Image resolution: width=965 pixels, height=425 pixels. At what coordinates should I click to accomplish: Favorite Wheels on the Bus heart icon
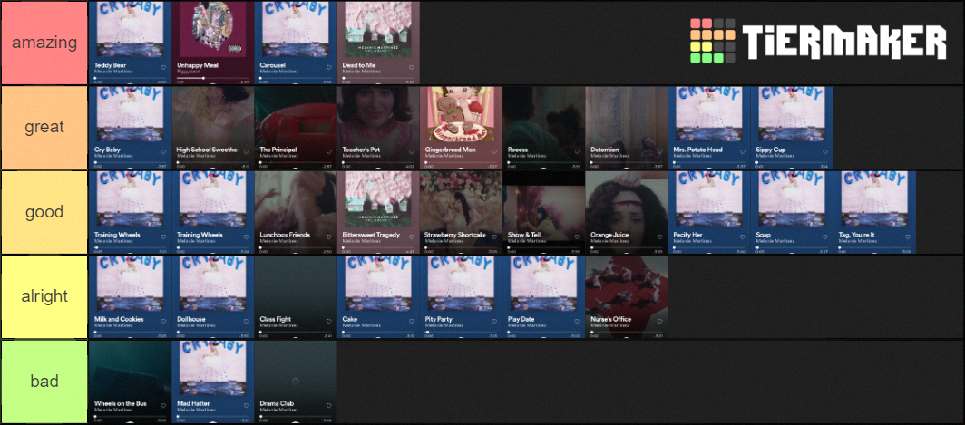pyautogui.click(x=163, y=406)
